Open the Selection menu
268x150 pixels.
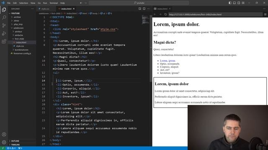(x=23, y=3)
